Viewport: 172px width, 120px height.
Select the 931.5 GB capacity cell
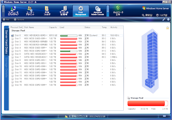(53, 35)
